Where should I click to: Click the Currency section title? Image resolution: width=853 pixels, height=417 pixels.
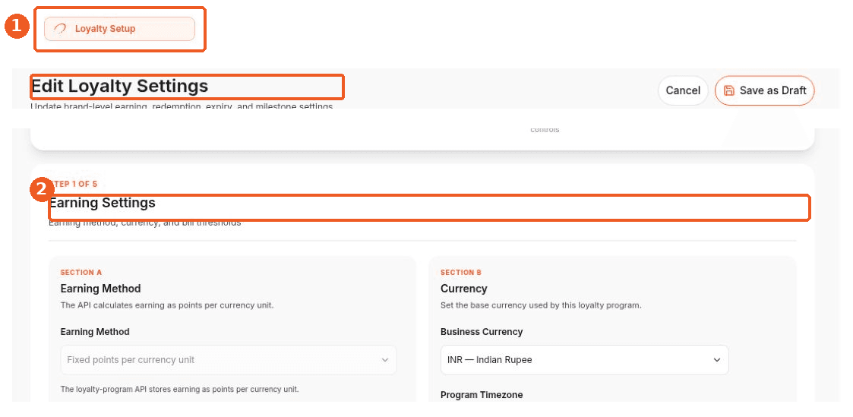coord(464,289)
